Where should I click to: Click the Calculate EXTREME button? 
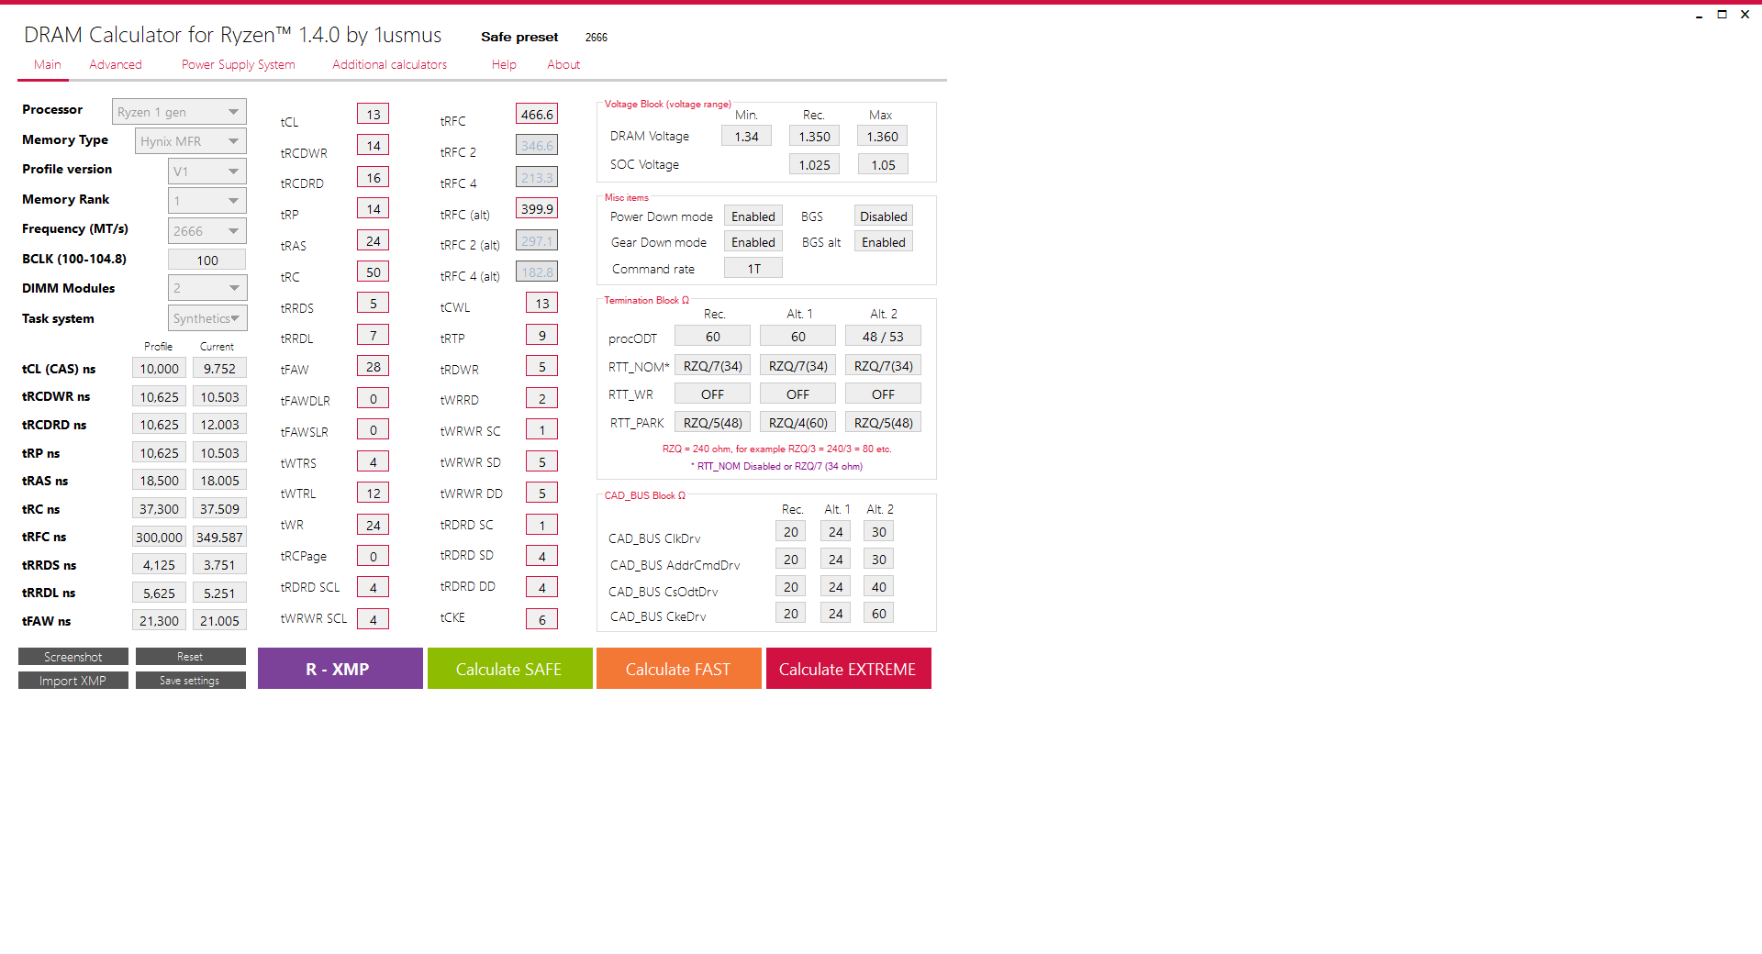point(849,669)
